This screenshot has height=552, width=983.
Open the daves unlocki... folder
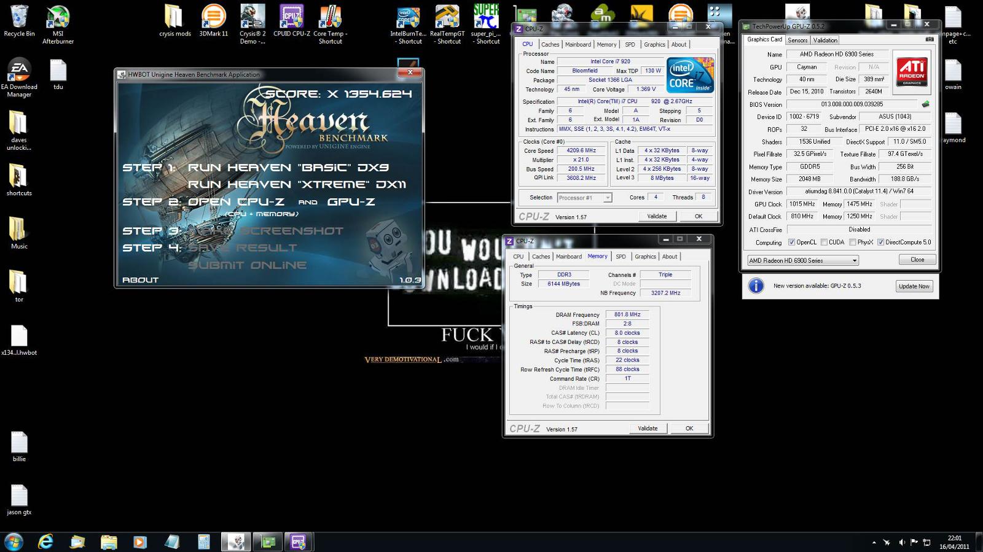(x=19, y=131)
